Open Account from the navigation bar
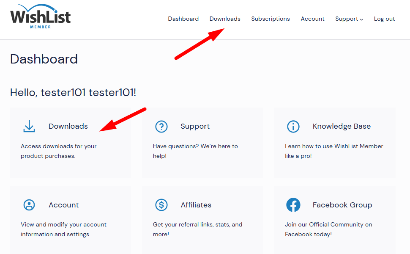The width and height of the screenshot is (410, 254). point(312,19)
